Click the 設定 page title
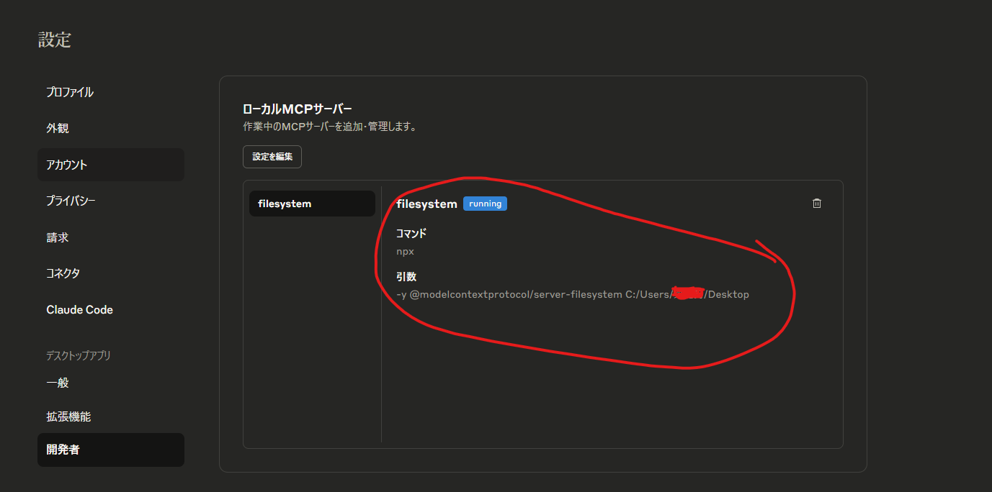This screenshot has width=992, height=492. coord(55,40)
